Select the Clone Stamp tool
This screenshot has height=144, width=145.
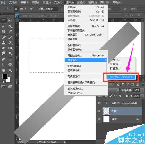tap(3, 42)
